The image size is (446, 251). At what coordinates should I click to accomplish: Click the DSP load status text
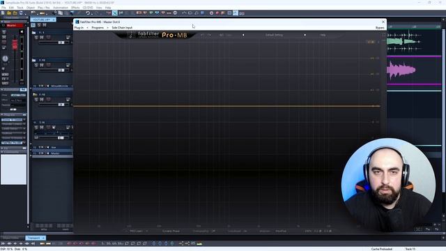pyautogui.click(x=6, y=249)
